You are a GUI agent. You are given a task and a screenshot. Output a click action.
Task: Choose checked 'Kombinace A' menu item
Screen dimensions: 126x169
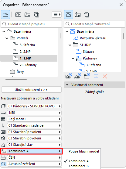[81, 161]
